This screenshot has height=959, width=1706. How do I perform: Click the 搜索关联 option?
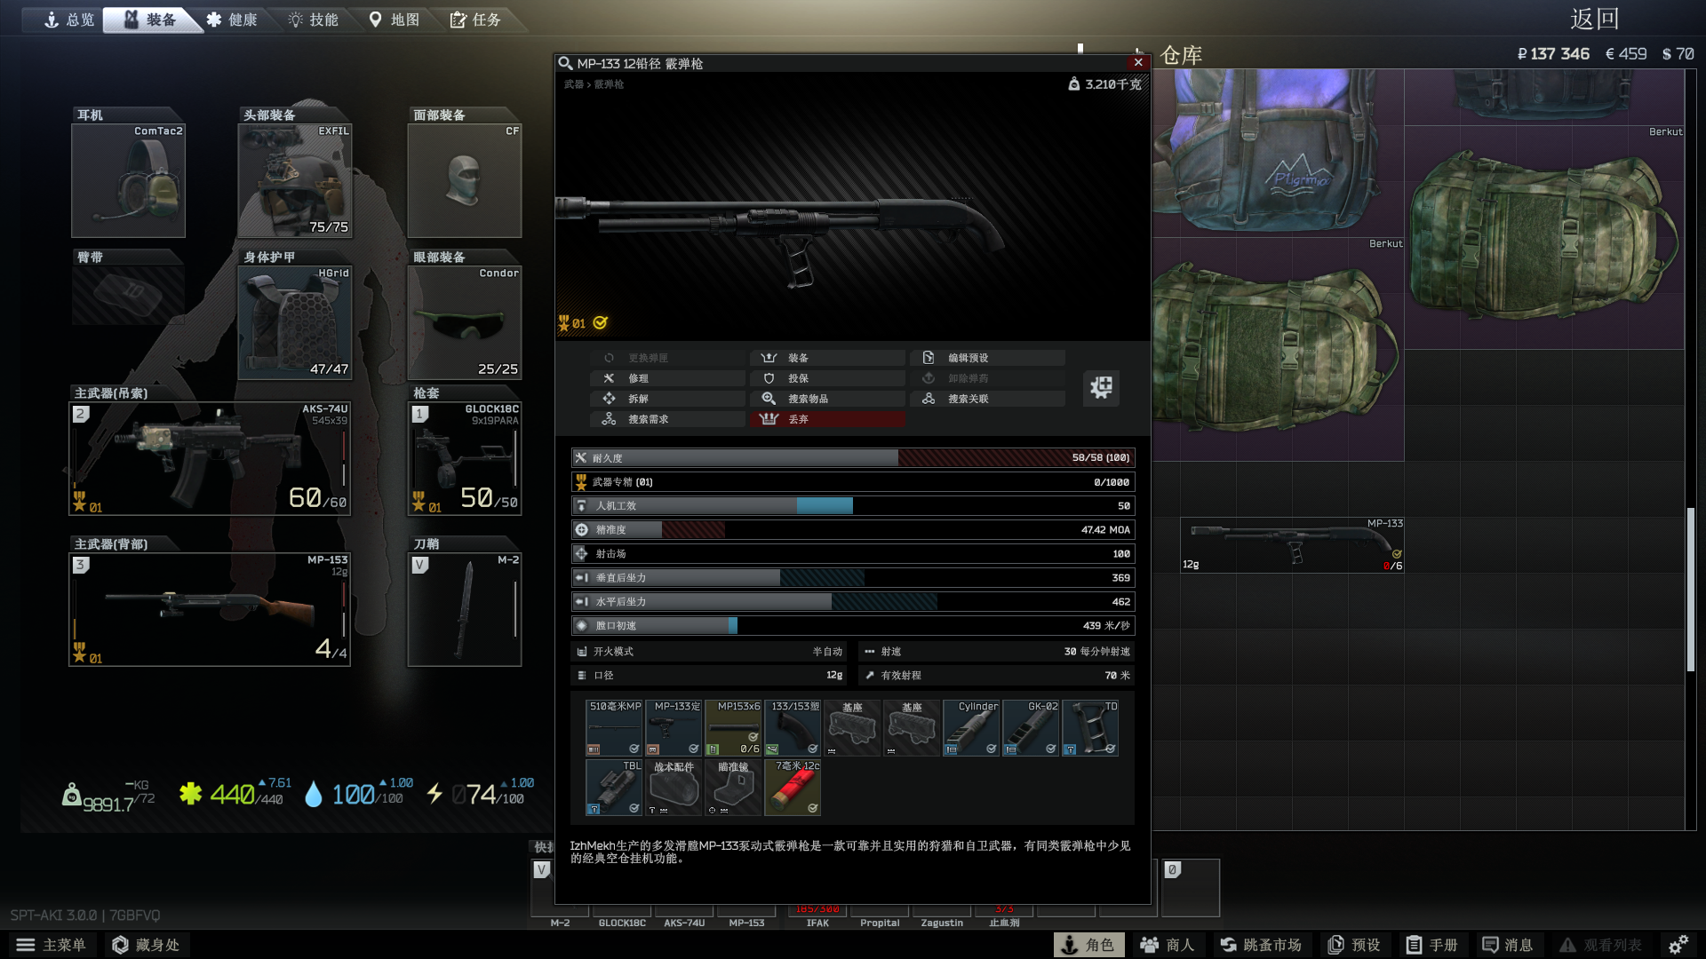point(987,399)
